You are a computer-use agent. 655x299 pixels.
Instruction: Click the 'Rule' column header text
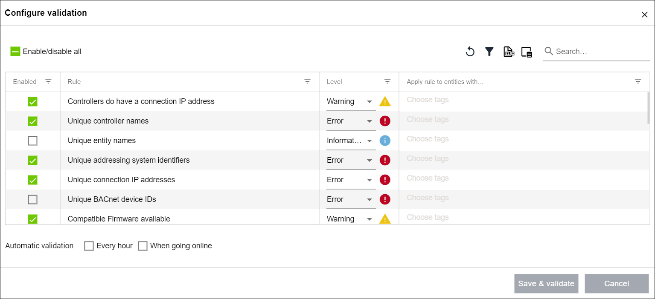coord(74,82)
